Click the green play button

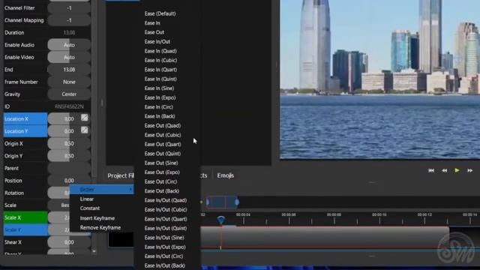click(x=457, y=170)
